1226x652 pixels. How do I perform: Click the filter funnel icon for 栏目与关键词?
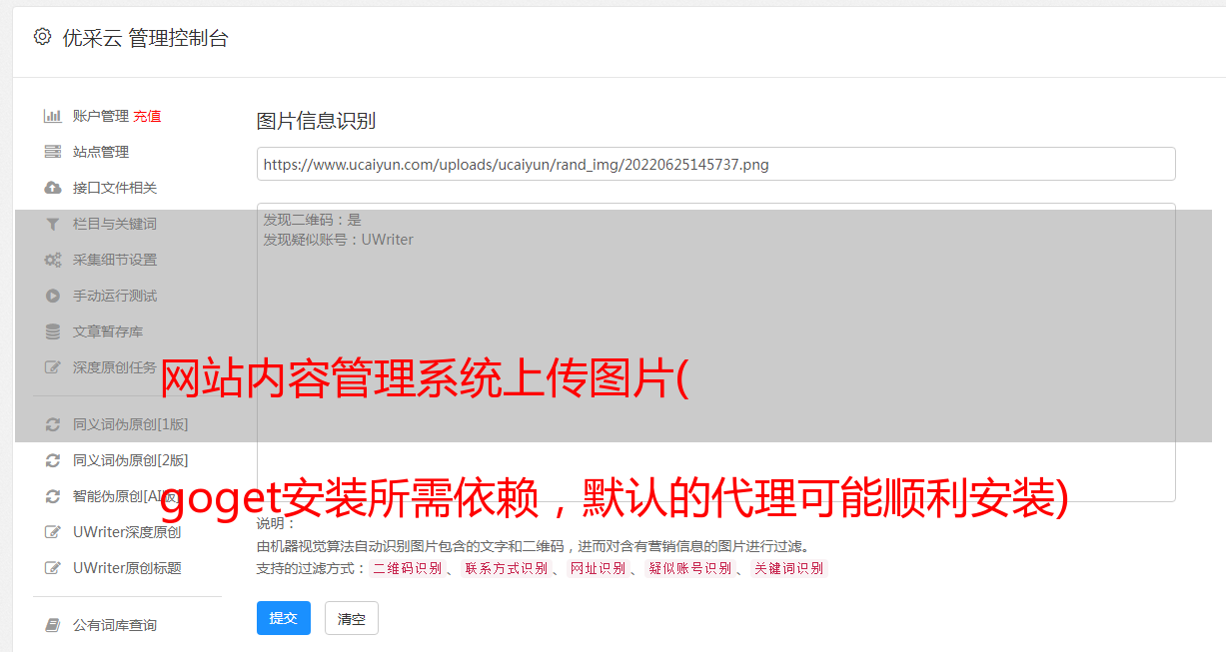click(53, 224)
